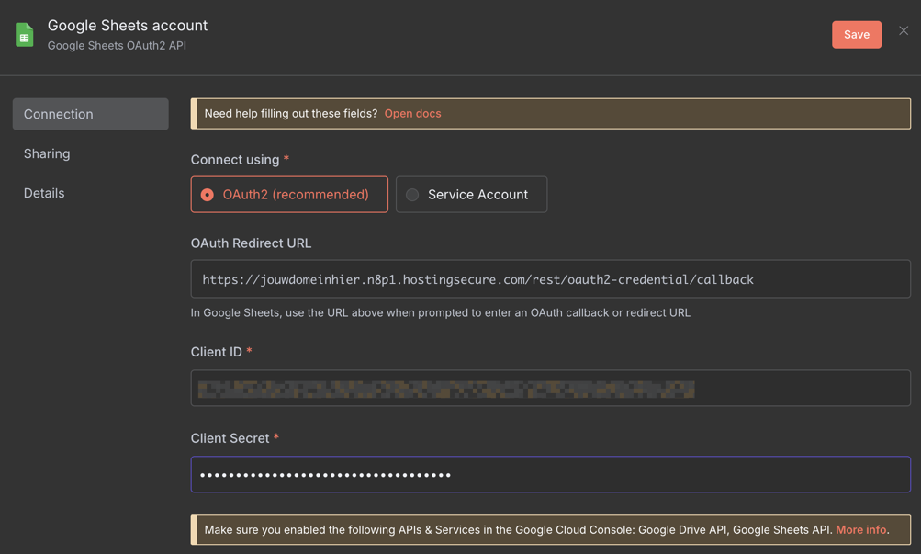Image resolution: width=921 pixels, height=554 pixels.
Task: Focus the Client ID input field
Action: 550,388
